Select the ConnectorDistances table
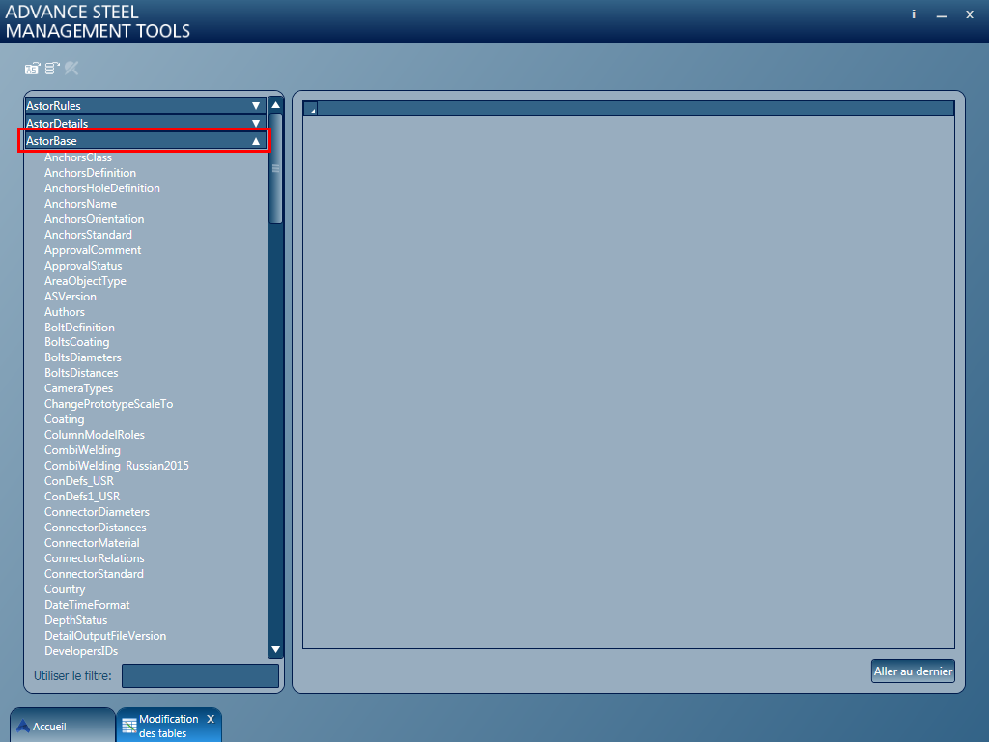The height and width of the screenshot is (742, 989). tap(96, 528)
